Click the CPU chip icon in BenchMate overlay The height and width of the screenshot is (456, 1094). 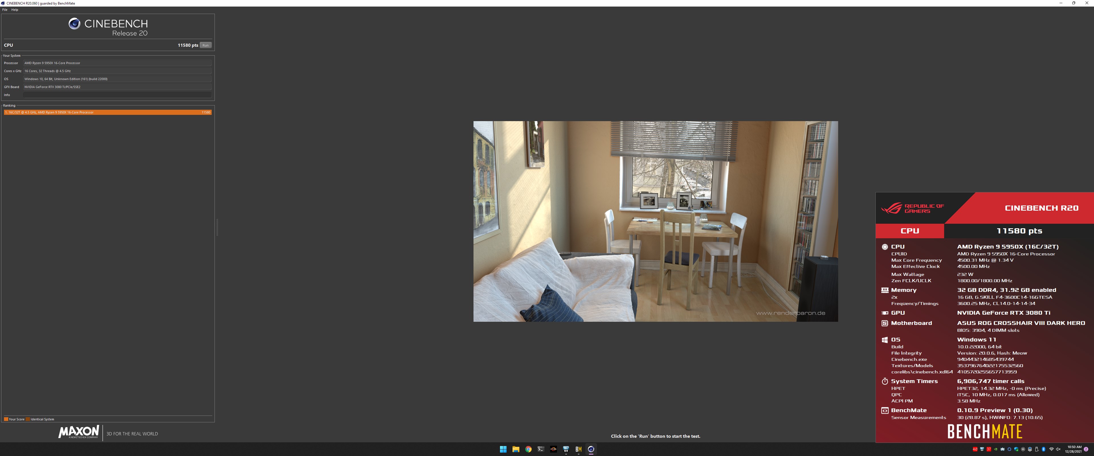[x=885, y=247]
